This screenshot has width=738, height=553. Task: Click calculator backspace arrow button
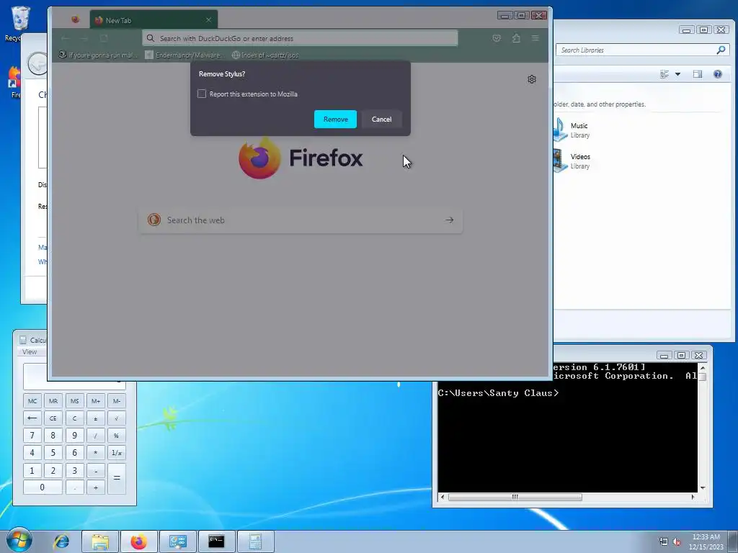click(32, 418)
